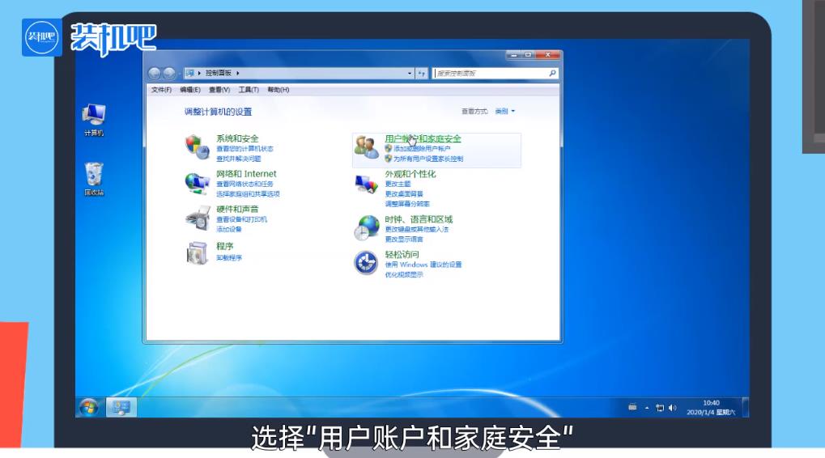The height and width of the screenshot is (458, 825).
Task: Open the 计算机 desktop icon
Action: click(x=94, y=121)
